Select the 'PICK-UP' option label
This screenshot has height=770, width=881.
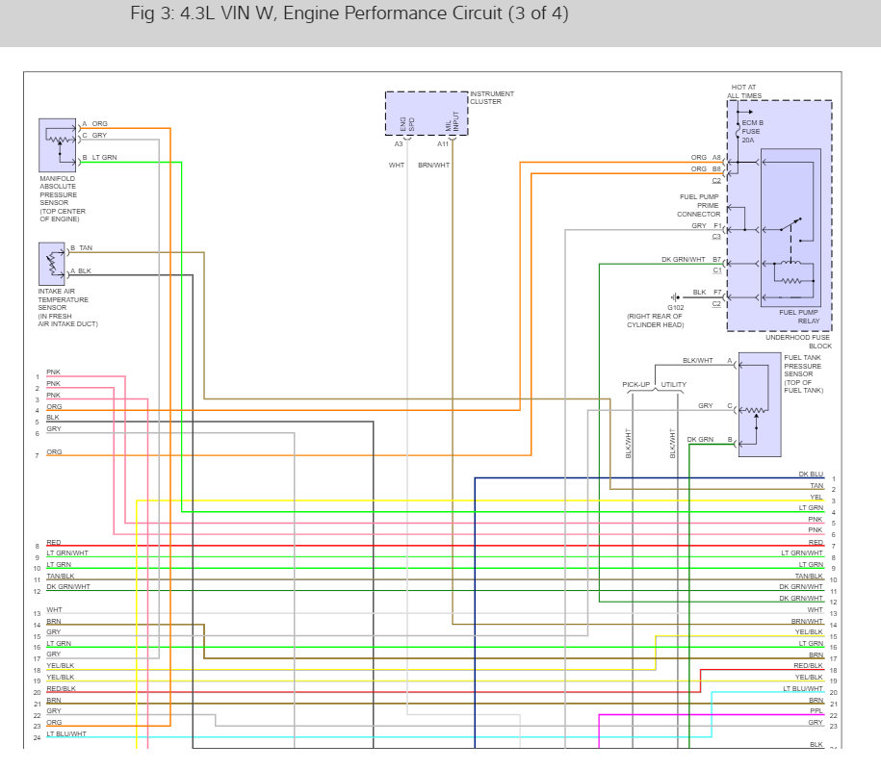pyautogui.click(x=635, y=385)
